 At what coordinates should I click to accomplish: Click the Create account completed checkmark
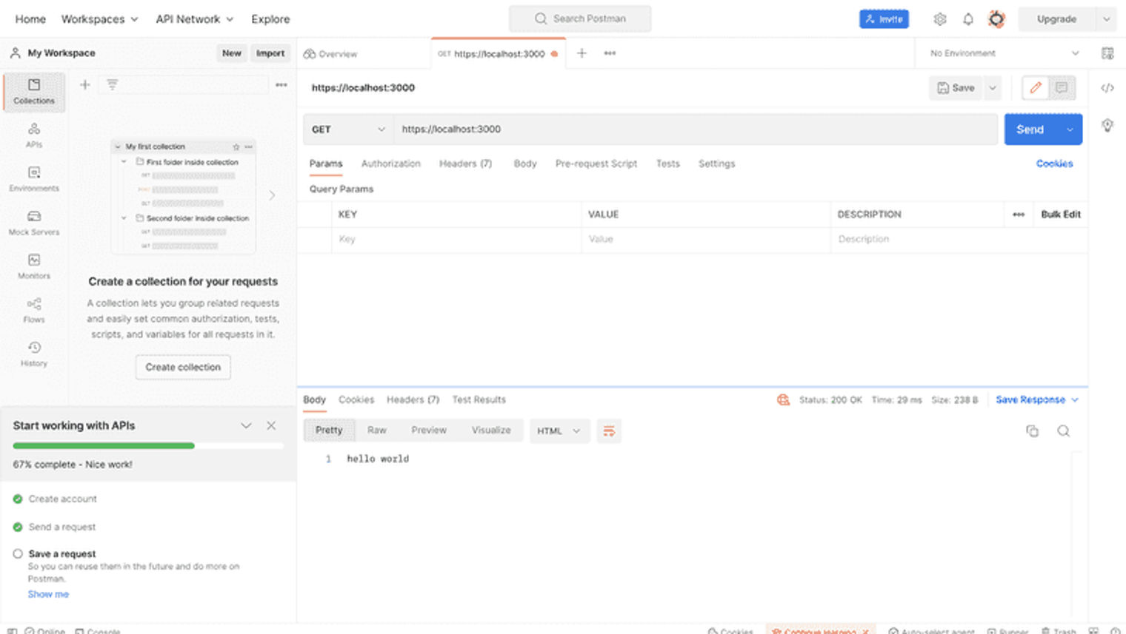(18, 499)
